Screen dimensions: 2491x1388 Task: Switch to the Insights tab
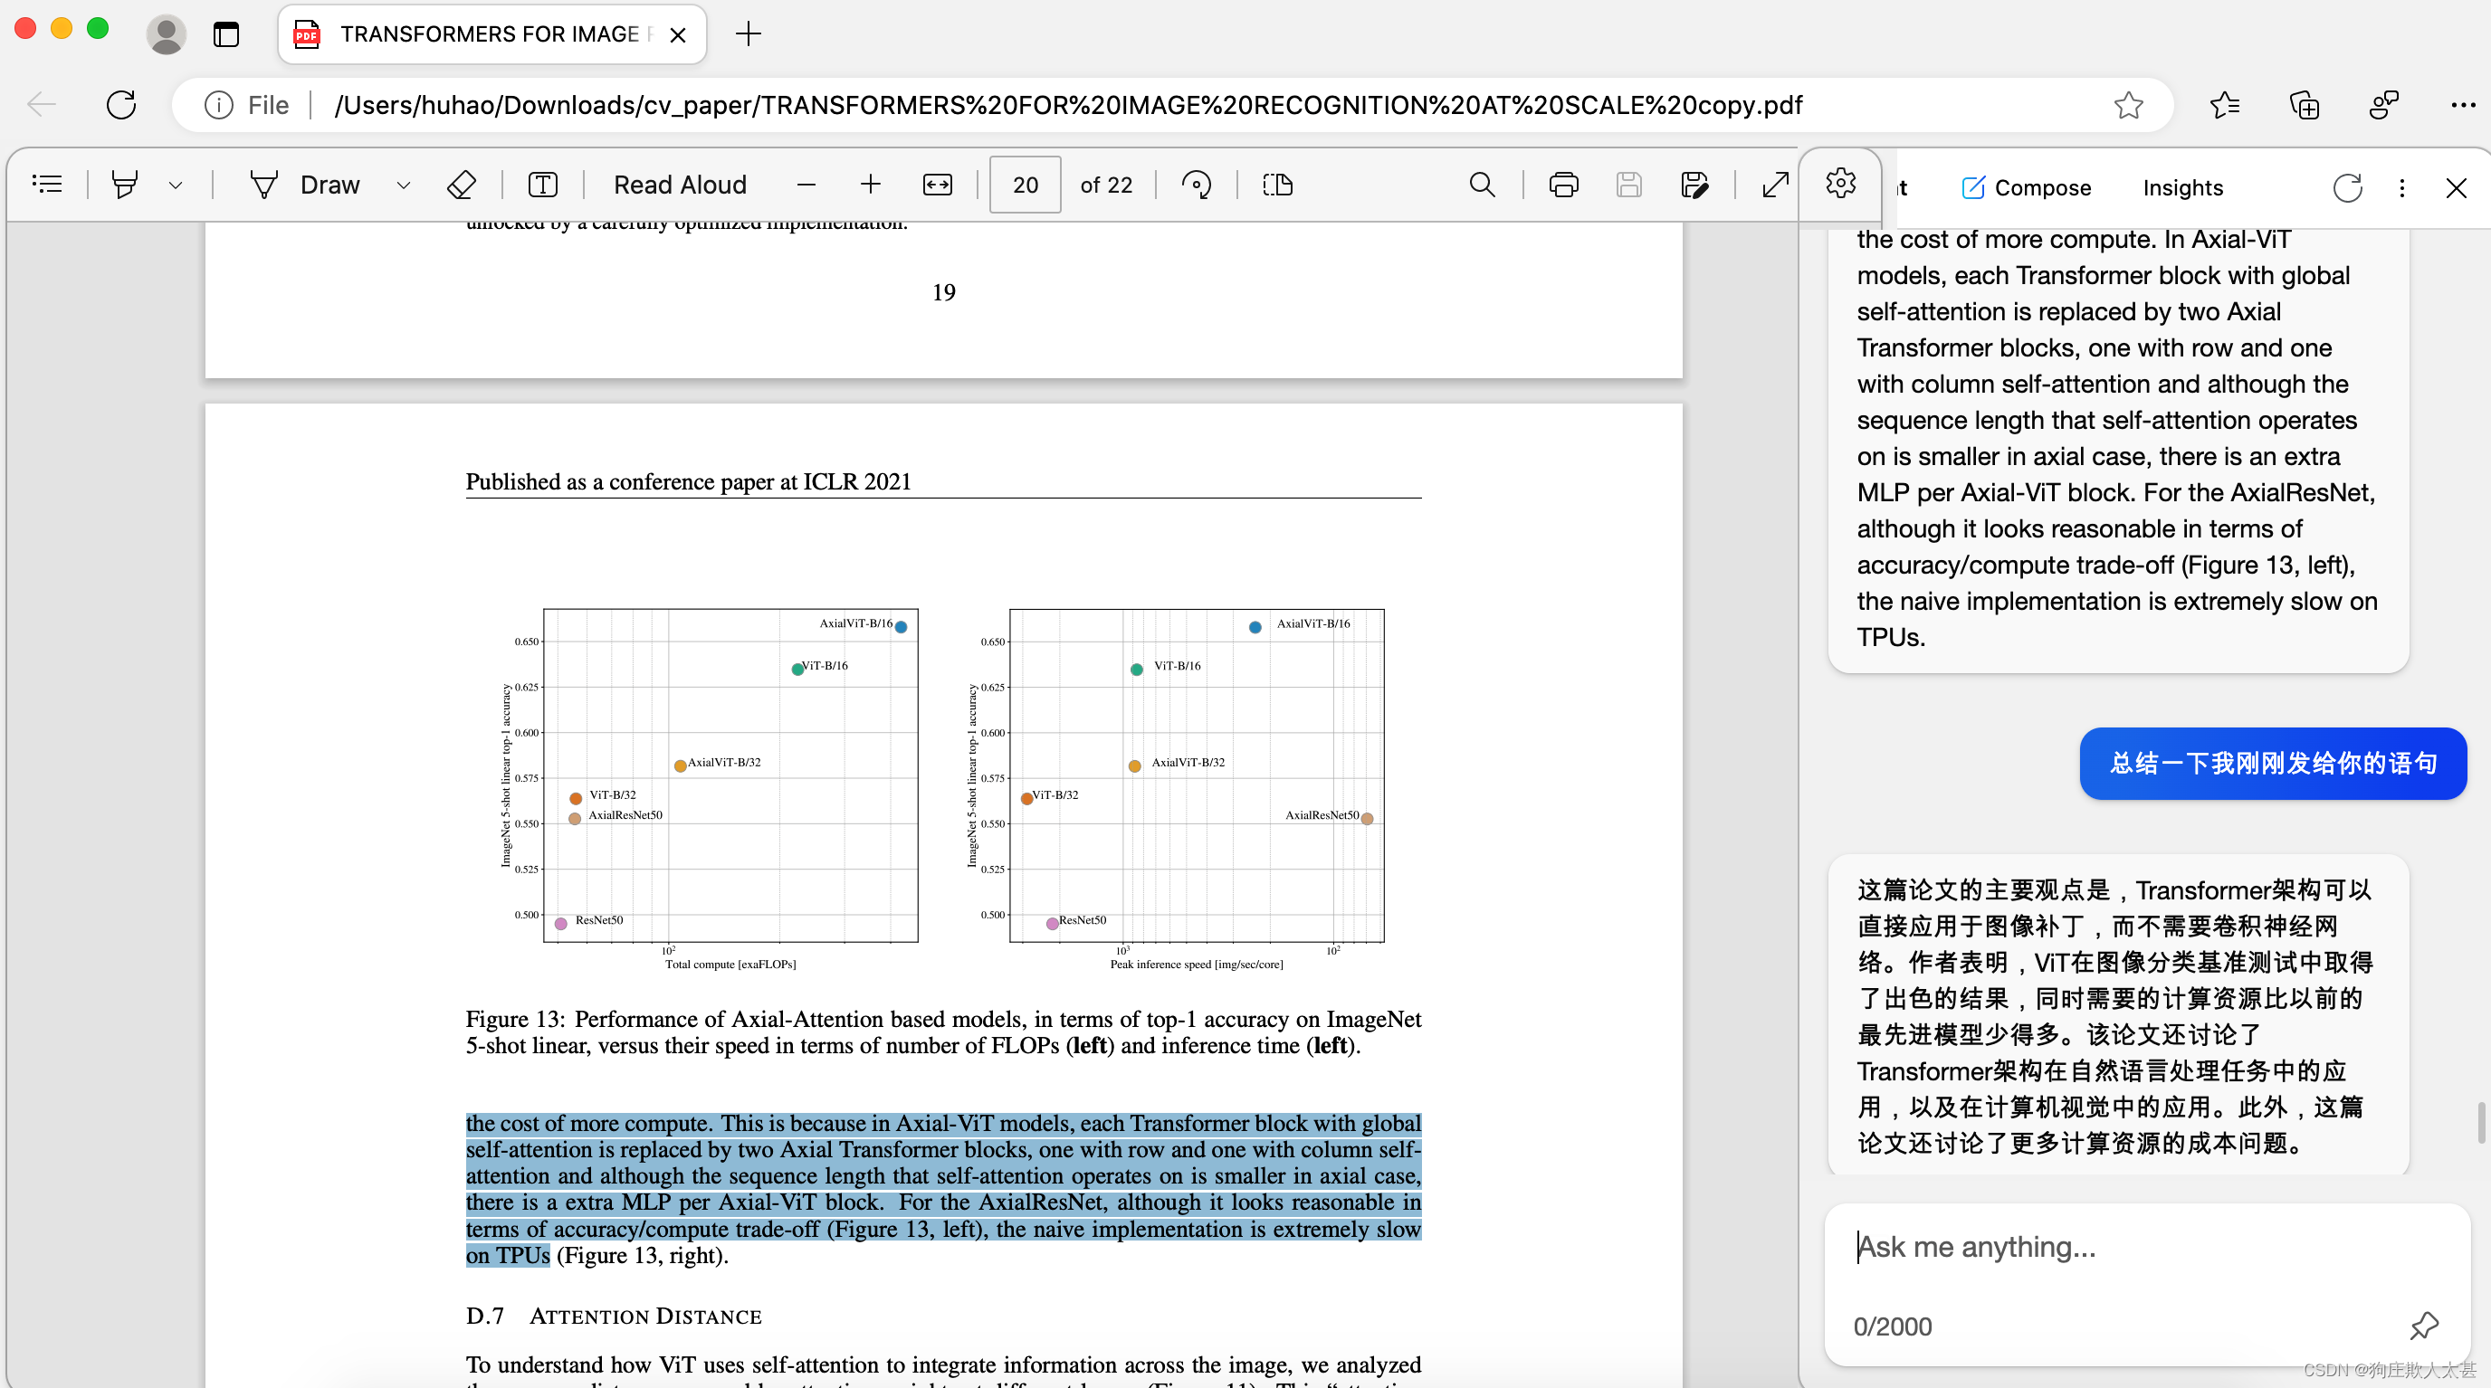tap(2181, 187)
